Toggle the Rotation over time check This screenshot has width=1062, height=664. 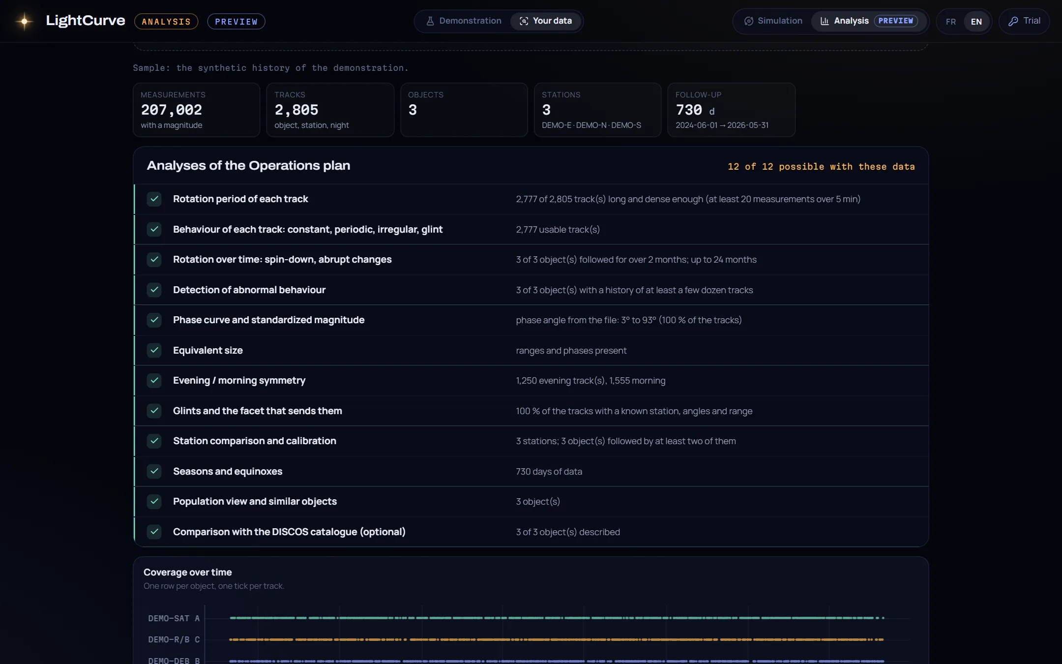pos(154,260)
